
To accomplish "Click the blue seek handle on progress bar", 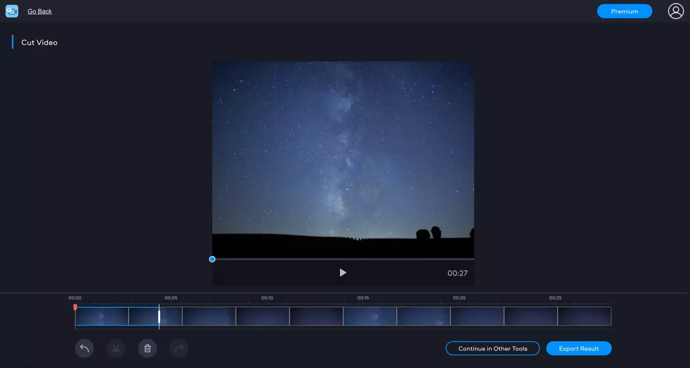I will [x=212, y=259].
